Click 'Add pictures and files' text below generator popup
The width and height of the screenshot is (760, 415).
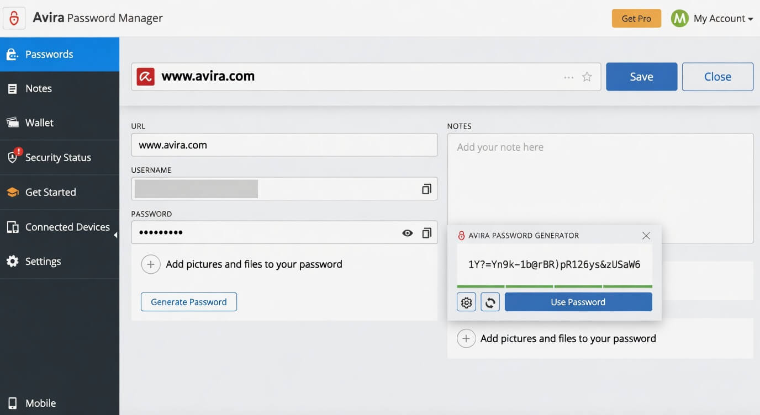(x=568, y=338)
